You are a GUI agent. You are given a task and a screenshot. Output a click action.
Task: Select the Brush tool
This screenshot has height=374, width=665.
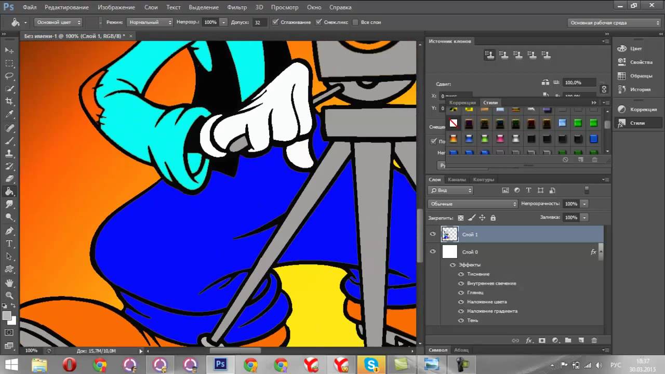coord(9,141)
